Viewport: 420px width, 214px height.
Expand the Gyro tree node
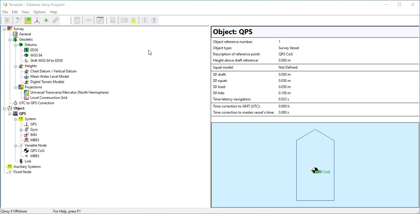(21, 130)
